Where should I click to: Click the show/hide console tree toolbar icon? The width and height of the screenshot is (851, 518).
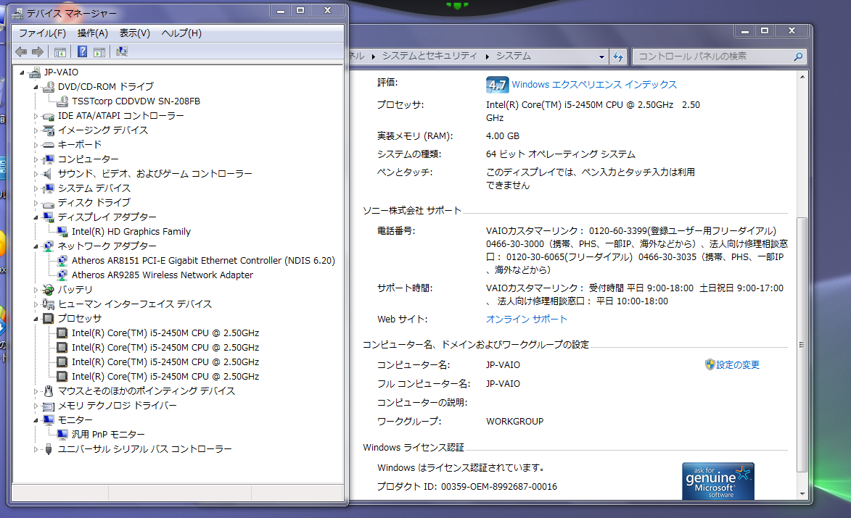click(x=59, y=52)
